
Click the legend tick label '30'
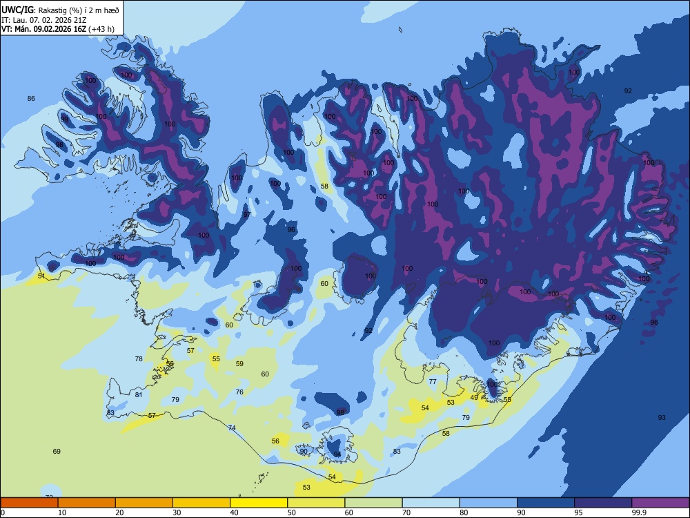[x=177, y=512]
